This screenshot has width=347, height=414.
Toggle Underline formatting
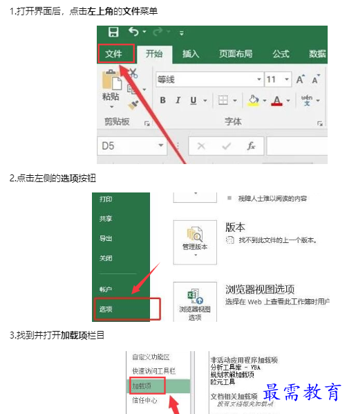pyautogui.click(x=194, y=100)
